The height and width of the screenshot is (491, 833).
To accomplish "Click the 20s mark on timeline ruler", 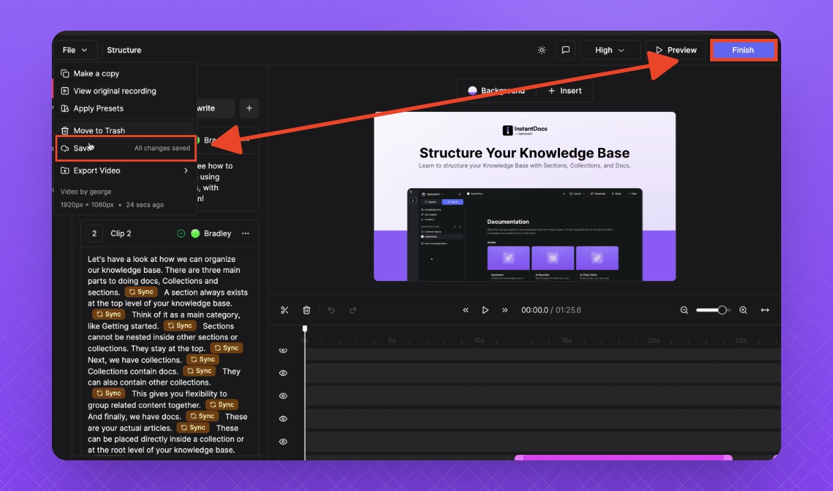I will (653, 340).
